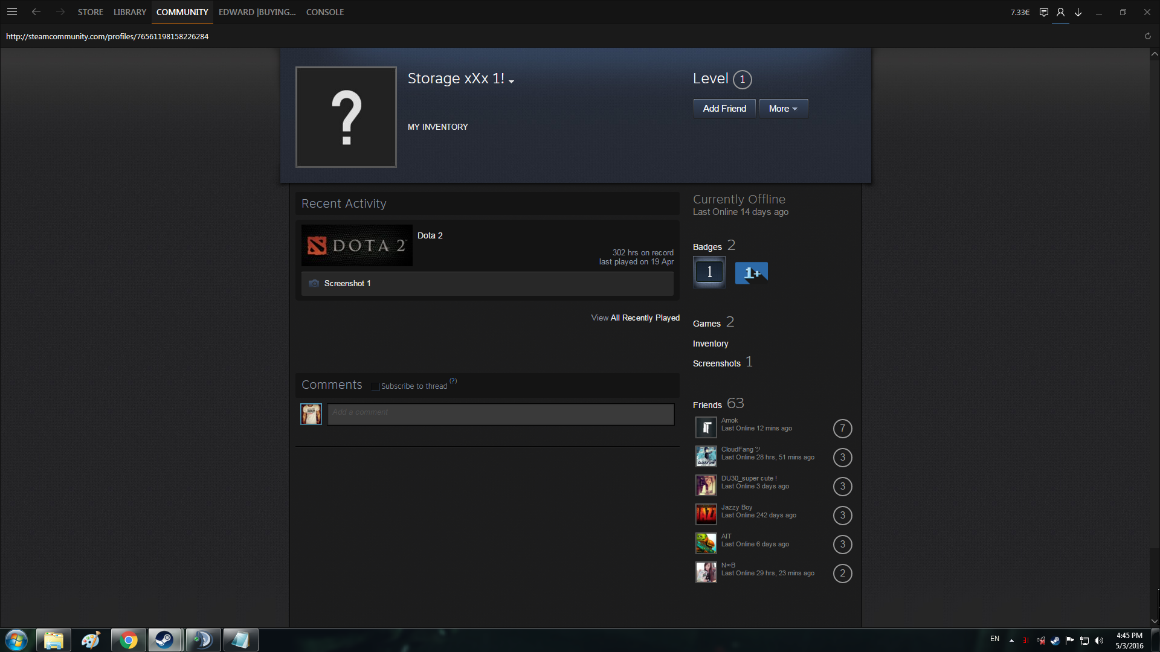Expand the Storage xXx 1! name dropdown
The height and width of the screenshot is (652, 1160).
point(511,81)
